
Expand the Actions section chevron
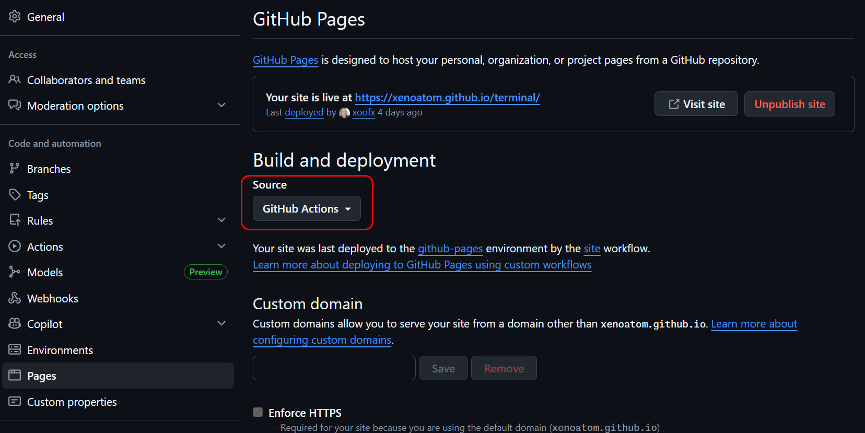coord(221,246)
